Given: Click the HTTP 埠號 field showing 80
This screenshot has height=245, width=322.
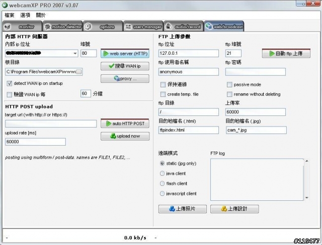Looking at the screenshot, I should point(89,53).
